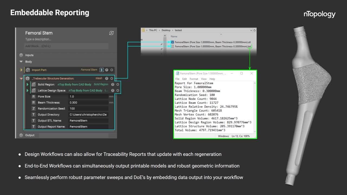Viewport: 347px width, 195px height.
Task: Click the Output Report Name field
Action: click(88, 126)
